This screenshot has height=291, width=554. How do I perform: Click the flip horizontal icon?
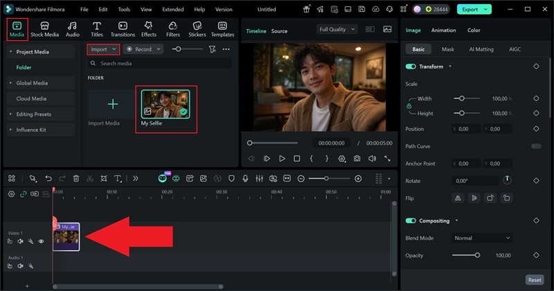pos(458,197)
